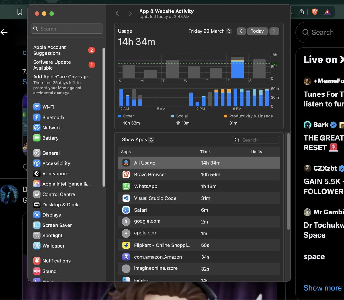Click the com.amazon.Amazon hourglass icon
The image size is (344, 300).
(x=126, y=257)
